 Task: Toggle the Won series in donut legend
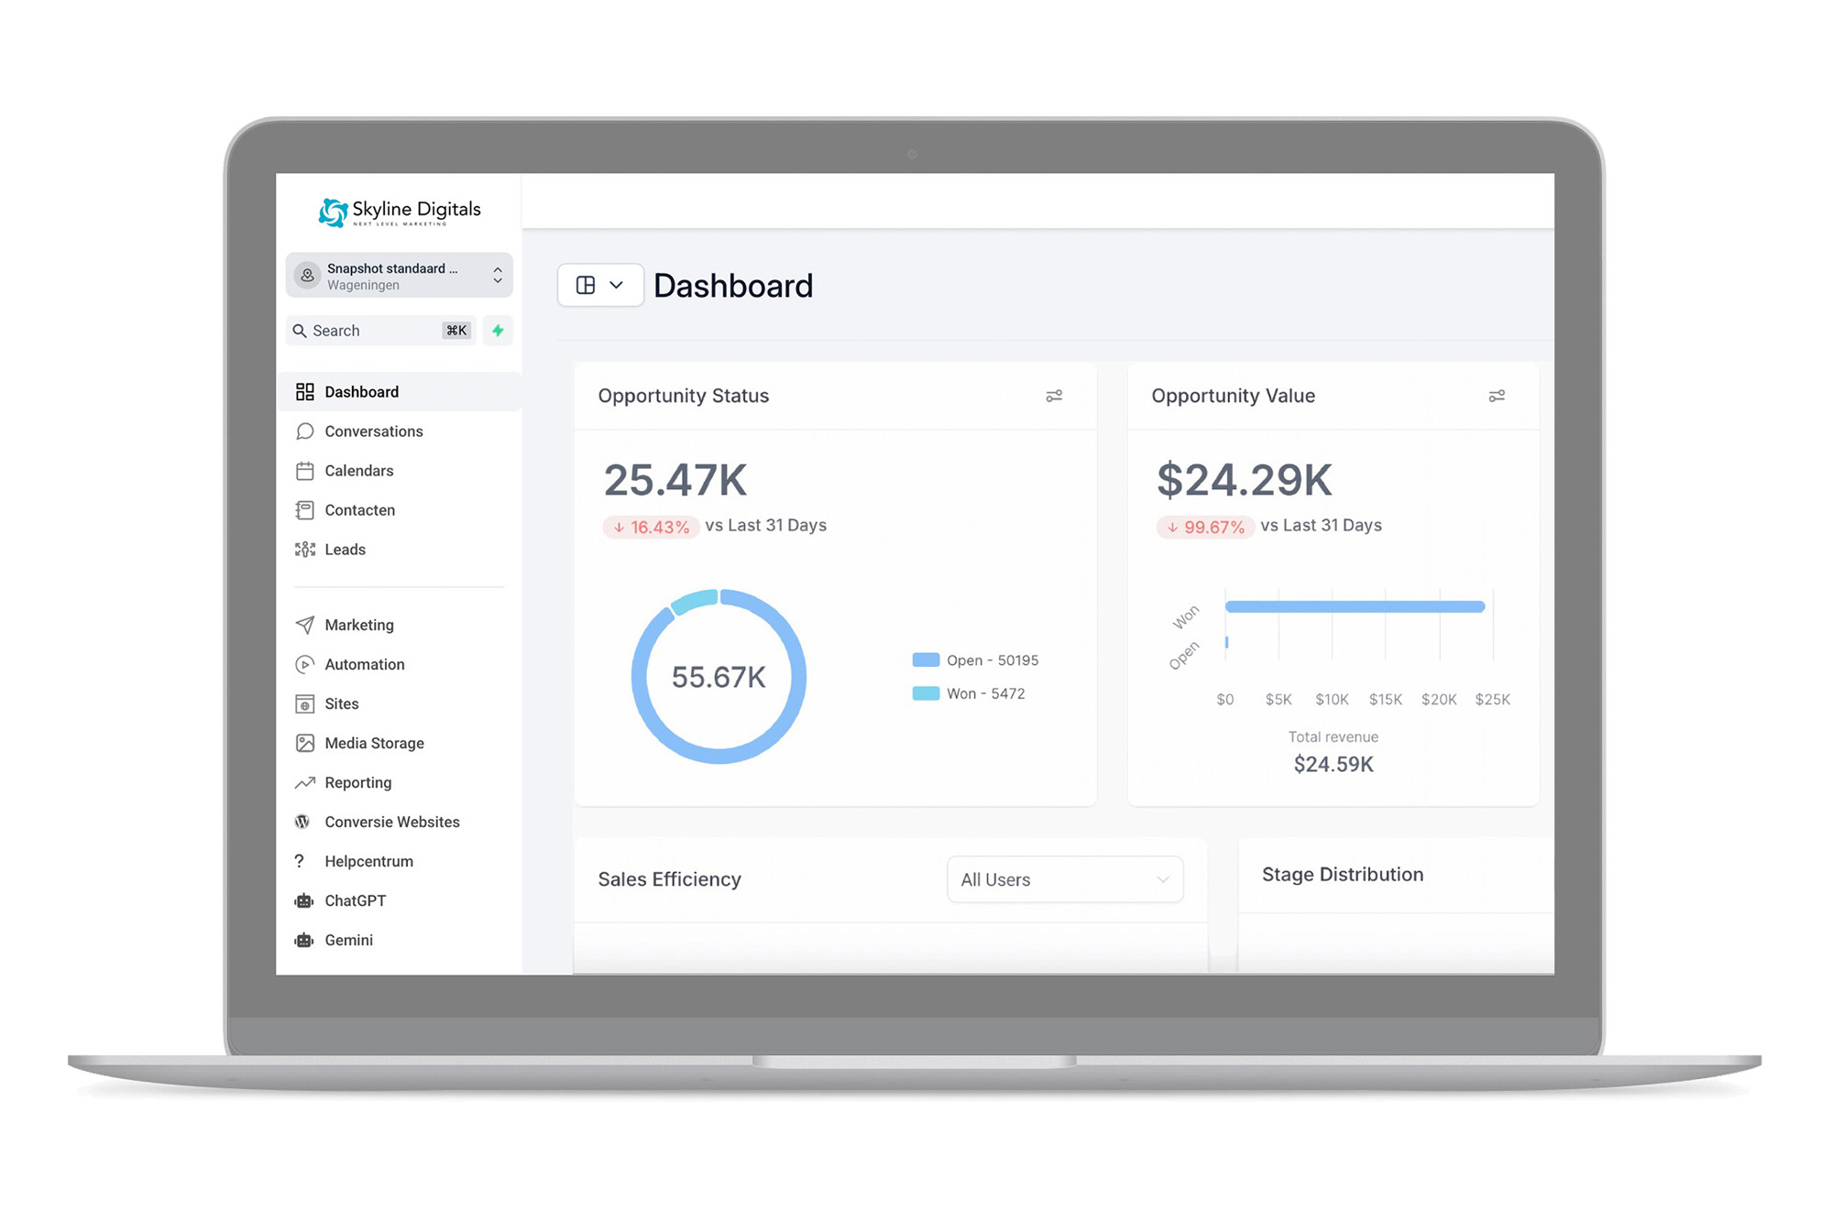pos(969,693)
